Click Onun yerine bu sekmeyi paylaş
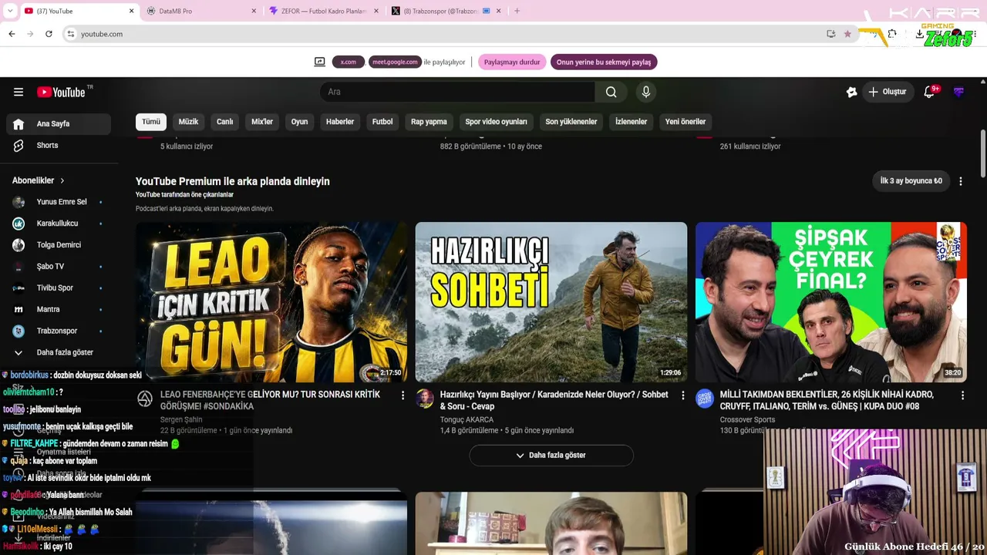Image resolution: width=987 pixels, height=555 pixels. pyautogui.click(x=604, y=62)
